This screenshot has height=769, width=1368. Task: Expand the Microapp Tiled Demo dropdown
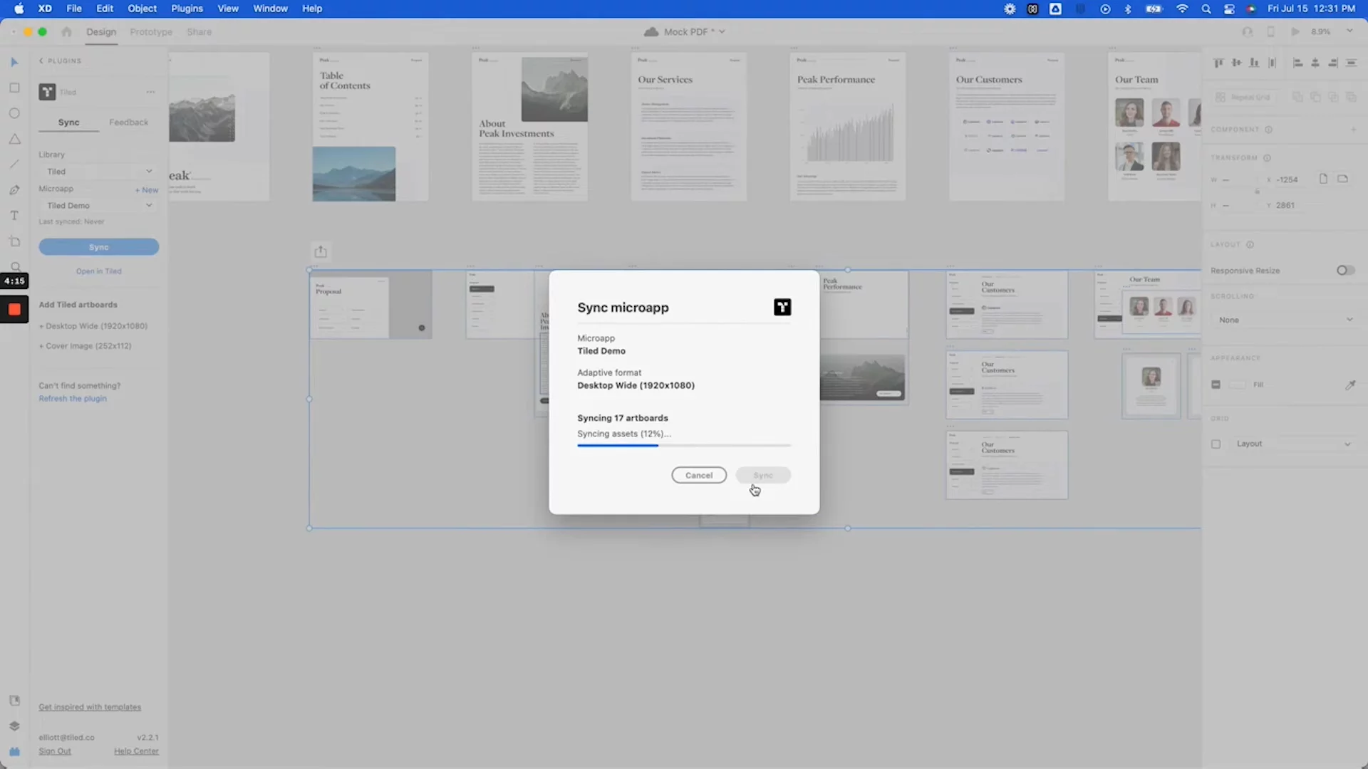pos(98,206)
